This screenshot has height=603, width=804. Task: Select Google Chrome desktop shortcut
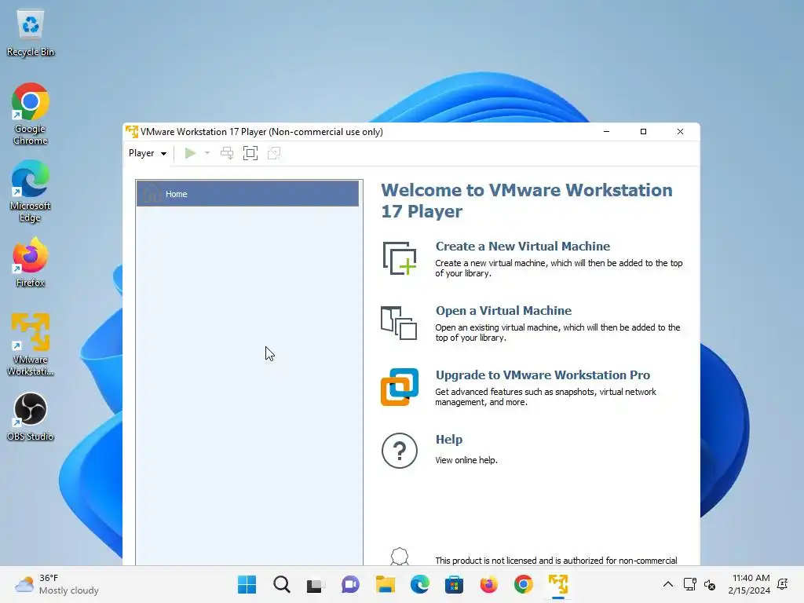(31, 114)
